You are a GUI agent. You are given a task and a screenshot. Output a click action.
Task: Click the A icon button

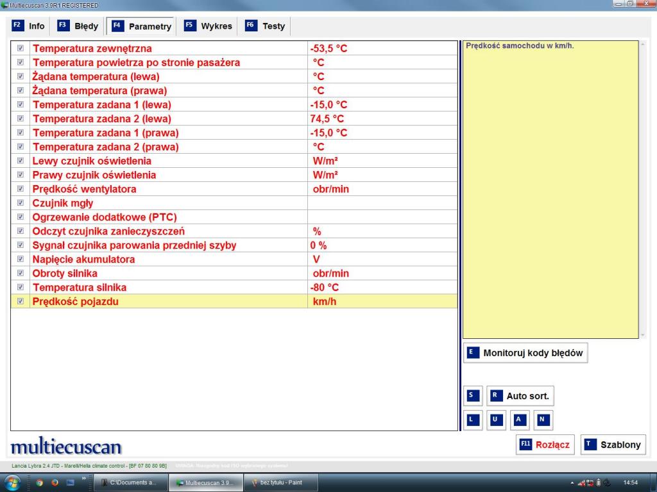[520, 420]
